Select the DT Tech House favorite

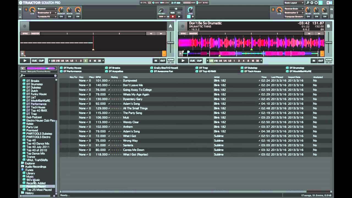click(x=252, y=71)
